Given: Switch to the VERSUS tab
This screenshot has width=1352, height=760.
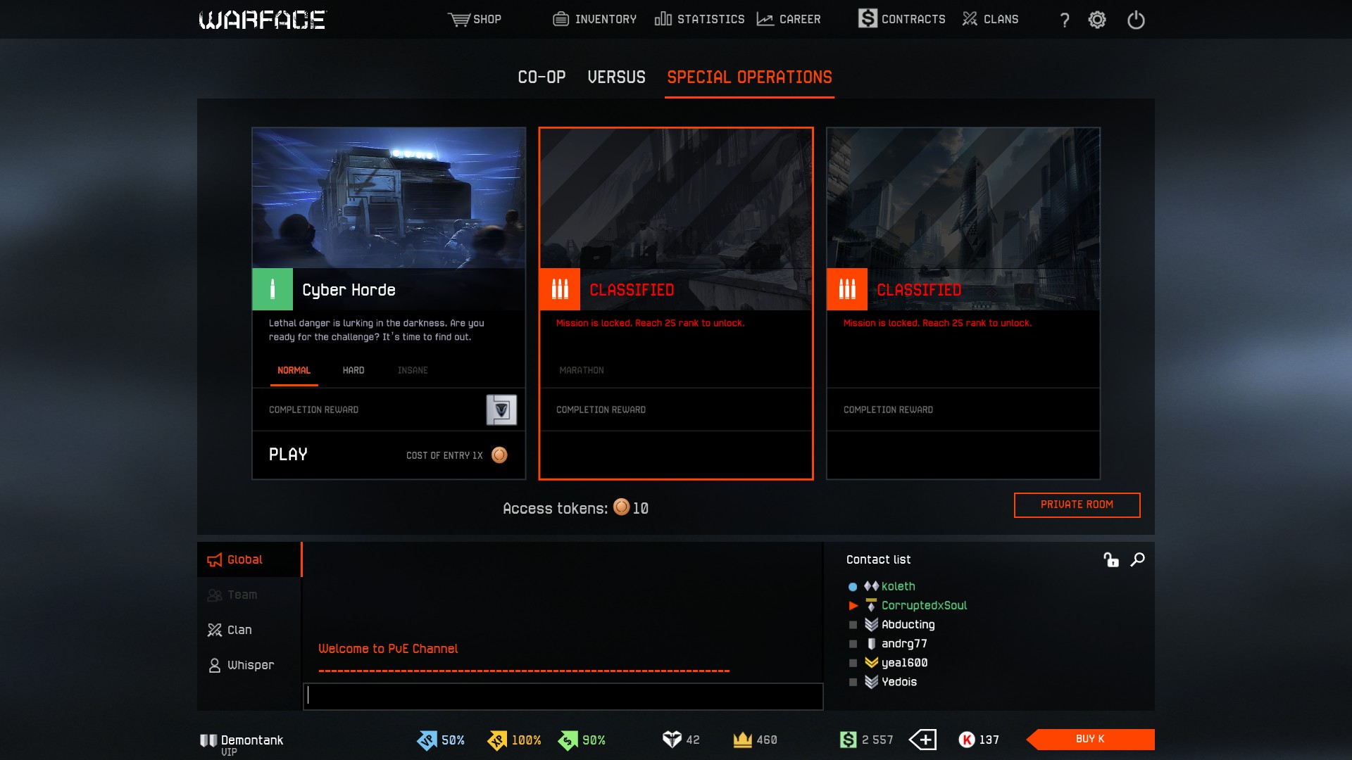Looking at the screenshot, I should pos(616,77).
